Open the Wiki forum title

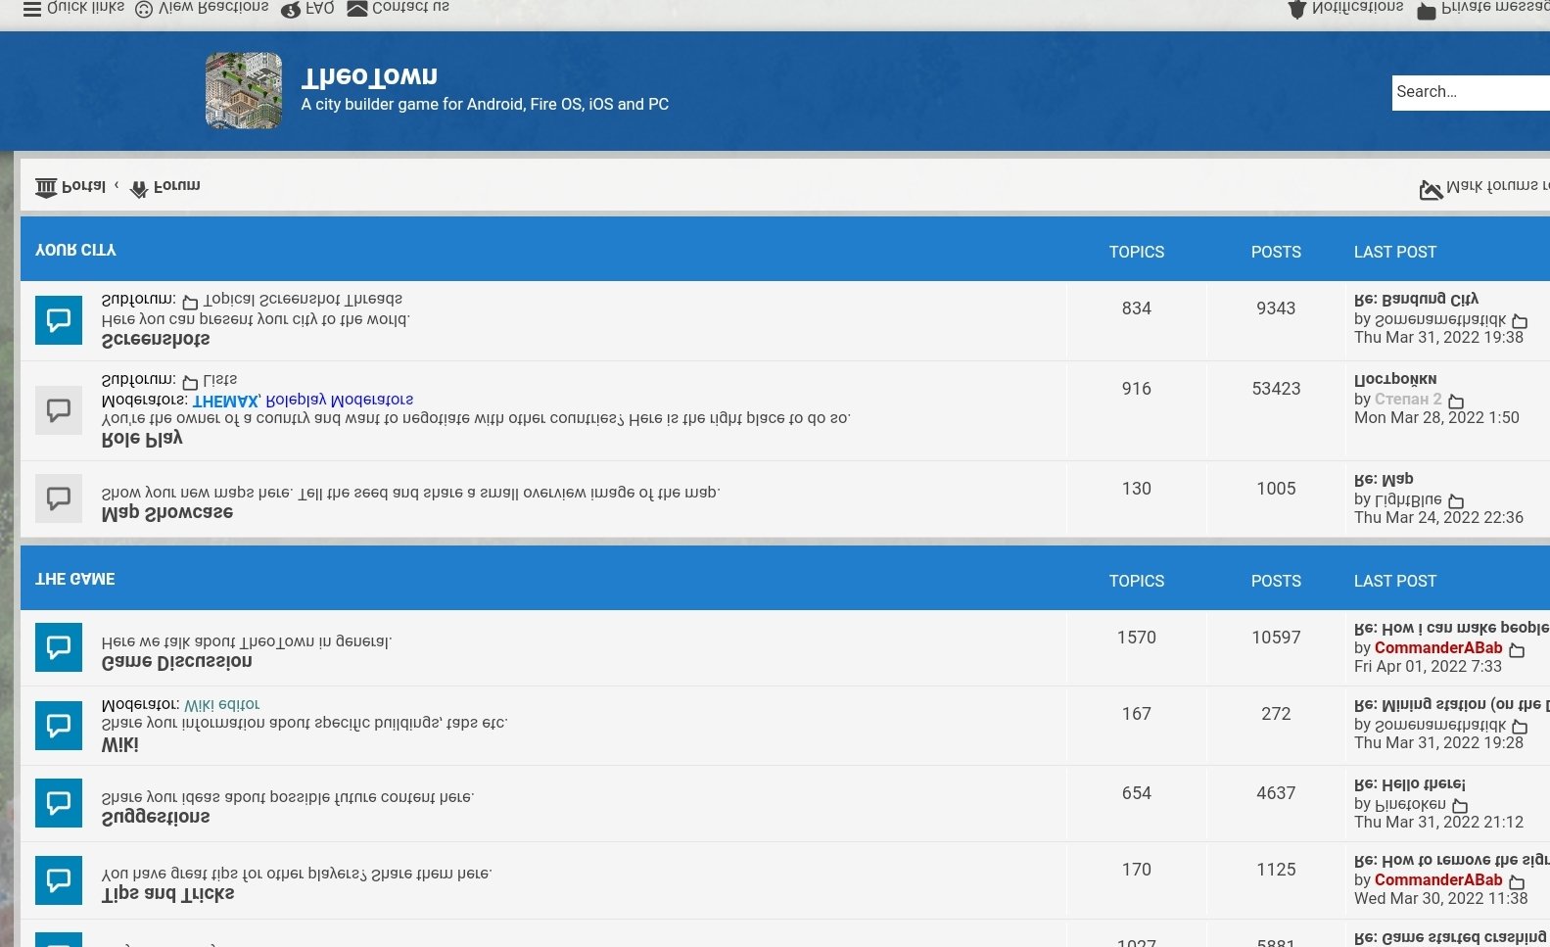(x=120, y=744)
